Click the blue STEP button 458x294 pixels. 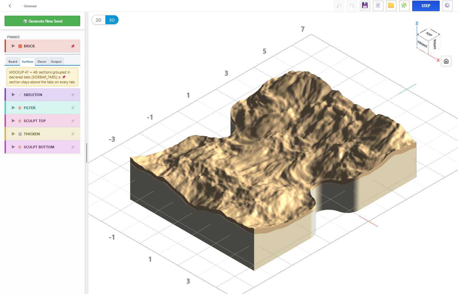coord(426,6)
